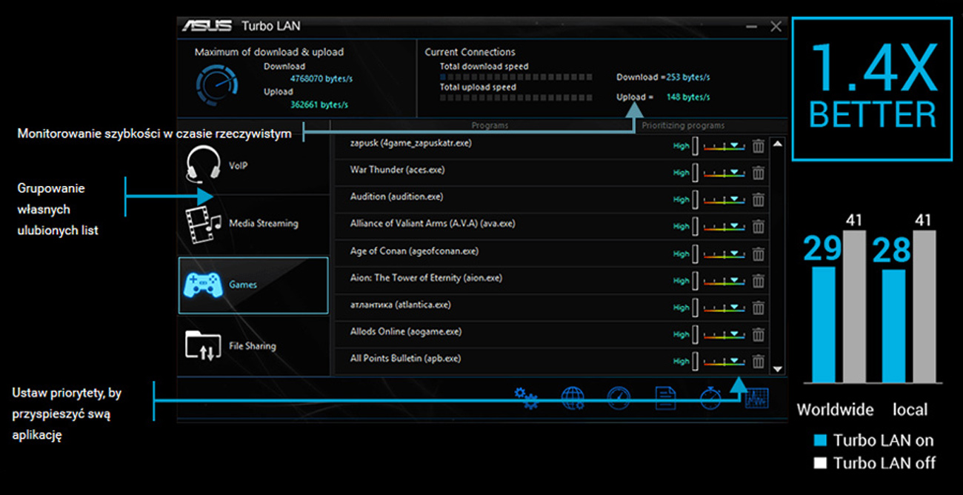This screenshot has width=963, height=495.
Task: Click the total download speed bar
Action: [x=516, y=76]
